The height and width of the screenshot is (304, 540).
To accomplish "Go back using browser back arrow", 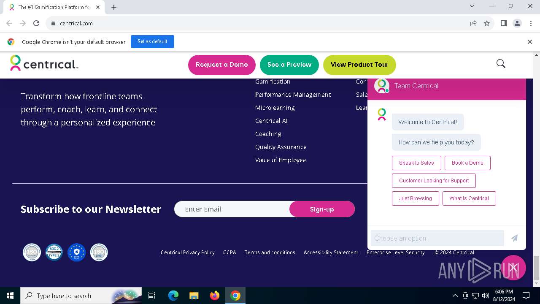I will [x=9, y=24].
